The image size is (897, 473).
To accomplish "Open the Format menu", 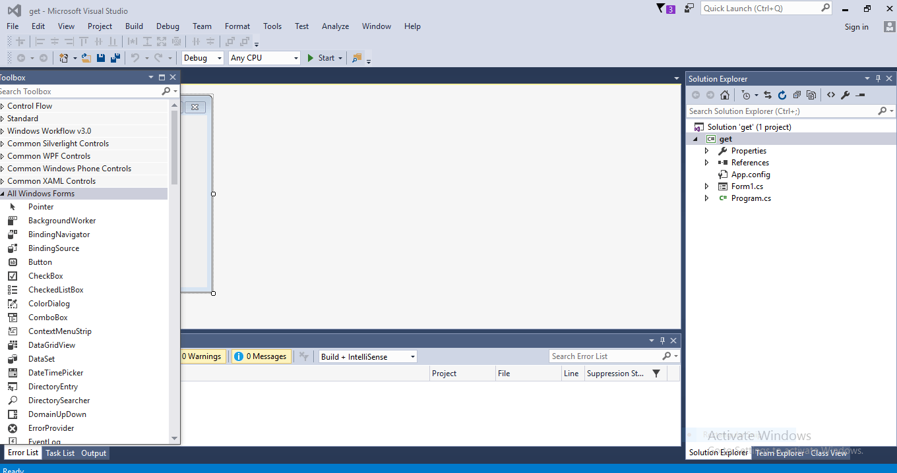I will coord(237,26).
